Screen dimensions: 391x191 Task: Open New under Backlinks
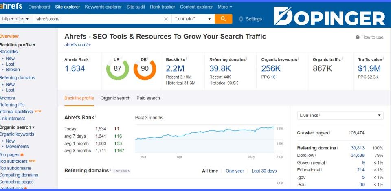10,59
